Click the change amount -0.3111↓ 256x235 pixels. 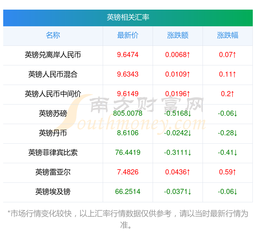(178, 153)
